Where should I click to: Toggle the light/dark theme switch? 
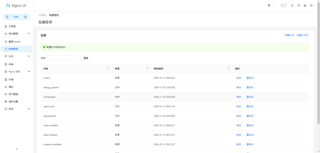click(x=284, y=5)
